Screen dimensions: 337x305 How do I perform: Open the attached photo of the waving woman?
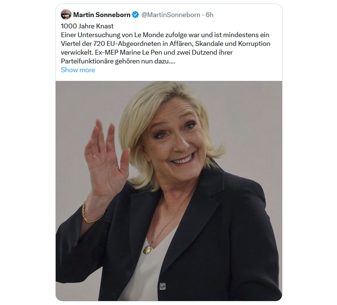[x=169, y=191]
